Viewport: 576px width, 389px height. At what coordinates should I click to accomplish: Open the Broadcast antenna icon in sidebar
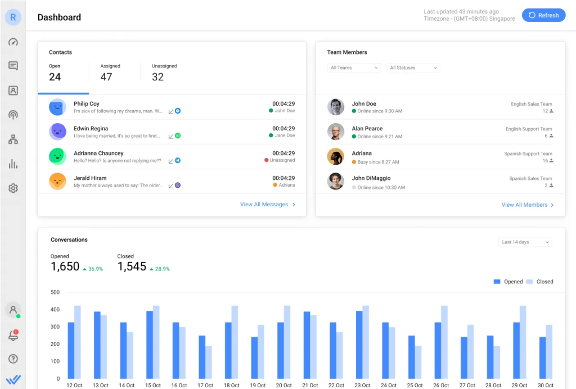click(13, 115)
